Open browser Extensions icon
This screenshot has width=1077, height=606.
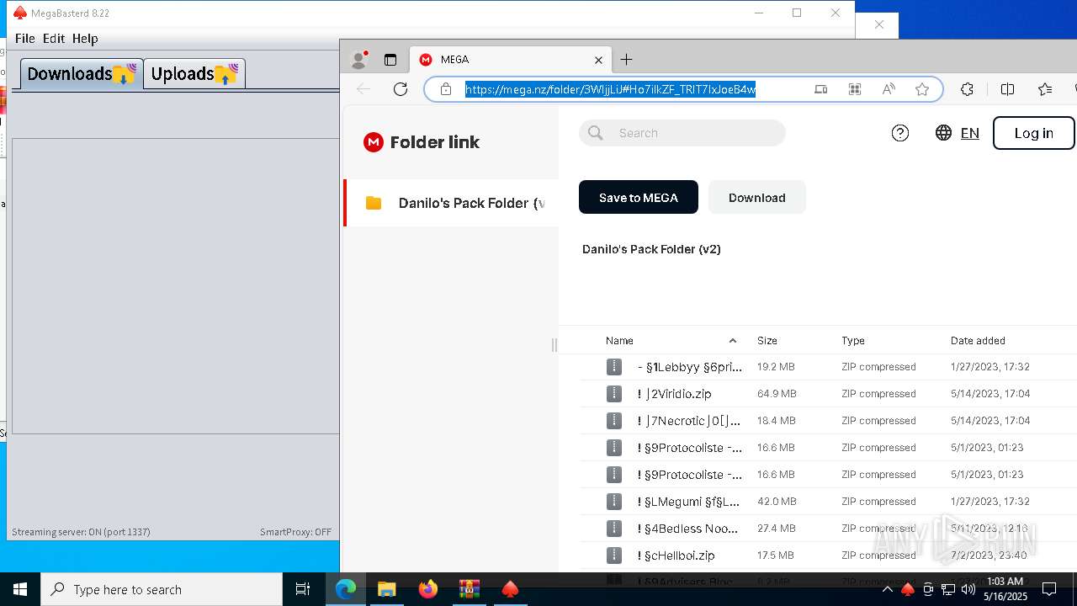click(x=968, y=89)
